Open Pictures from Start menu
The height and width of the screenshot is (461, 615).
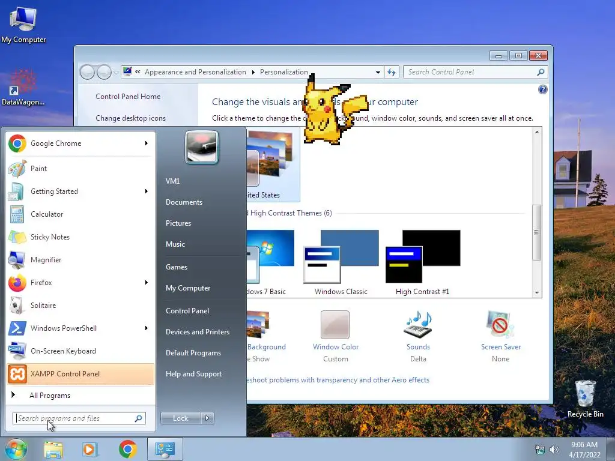178,223
